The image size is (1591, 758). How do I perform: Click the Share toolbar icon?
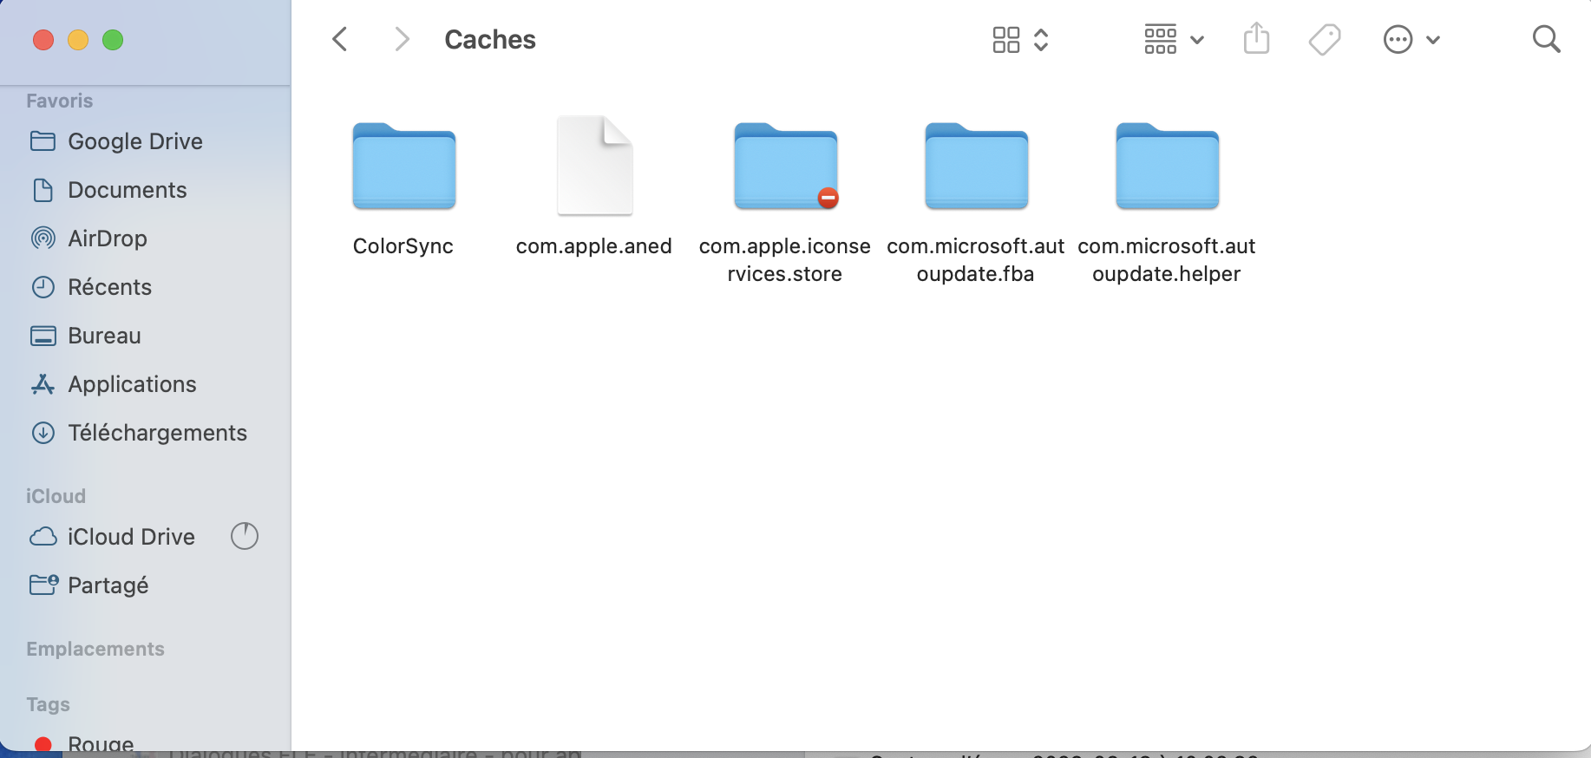1256,39
